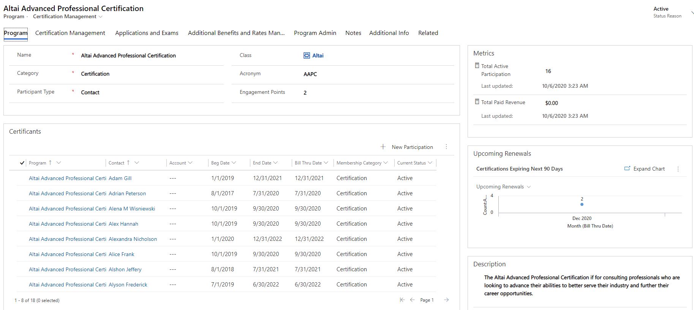The width and height of the screenshot is (694, 310).
Task: Click the Altai class entity icon
Action: (307, 55)
